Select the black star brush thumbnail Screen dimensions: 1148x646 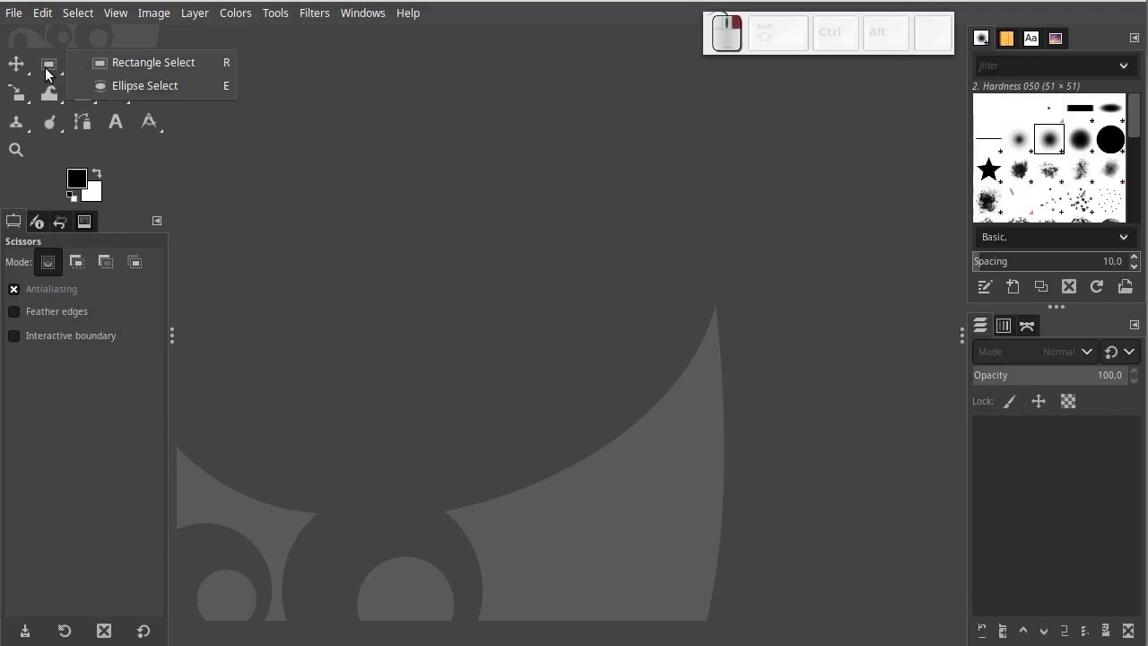click(988, 169)
